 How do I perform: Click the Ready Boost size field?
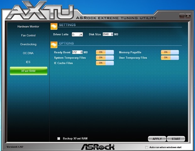76,52
